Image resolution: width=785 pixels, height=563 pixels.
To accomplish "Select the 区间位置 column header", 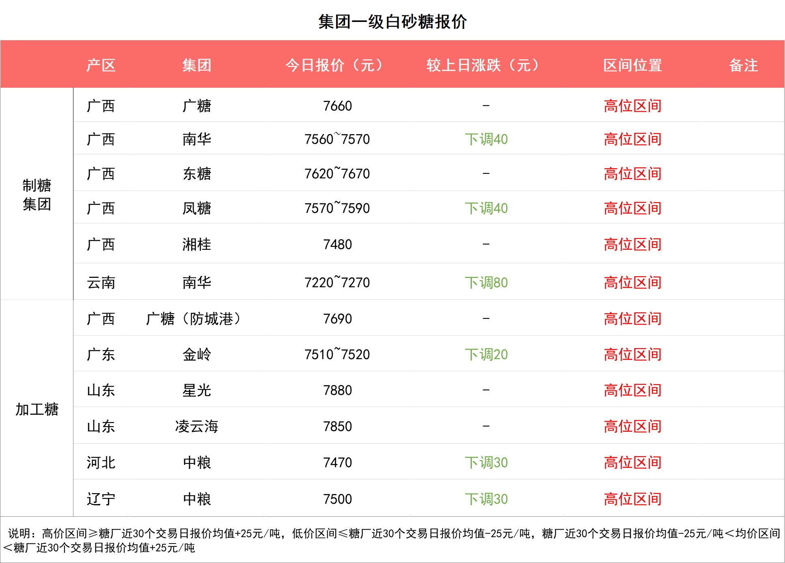I will coord(632,65).
